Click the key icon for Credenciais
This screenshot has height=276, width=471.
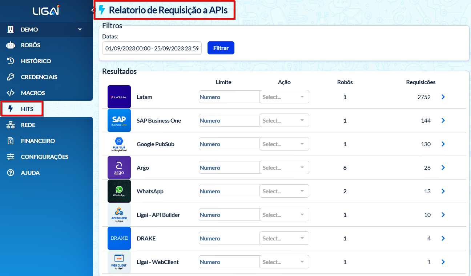pos(11,77)
